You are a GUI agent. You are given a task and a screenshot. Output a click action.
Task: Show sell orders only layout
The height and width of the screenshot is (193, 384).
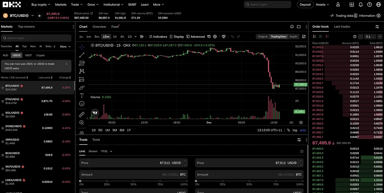(327, 37)
